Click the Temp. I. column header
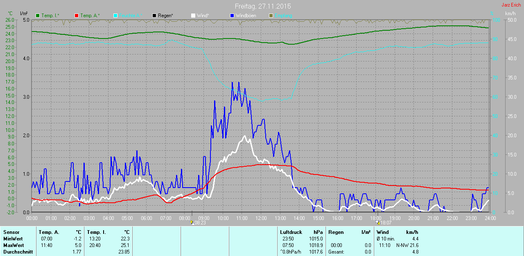Viewport: 524px width, 256px height. click(96, 232)
